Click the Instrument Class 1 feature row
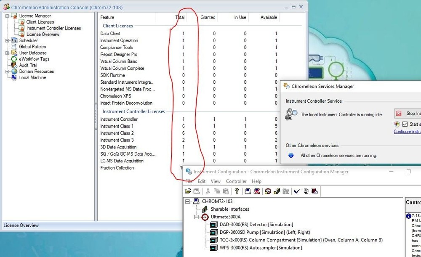The height and width of the screenshot is (257, 421). (x=189, y=126)
